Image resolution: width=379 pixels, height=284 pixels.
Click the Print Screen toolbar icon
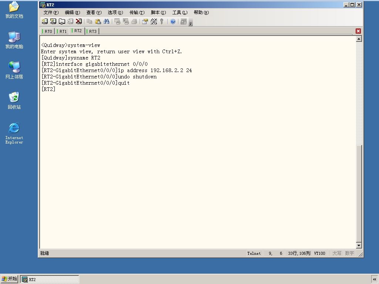tap(117, 21)
